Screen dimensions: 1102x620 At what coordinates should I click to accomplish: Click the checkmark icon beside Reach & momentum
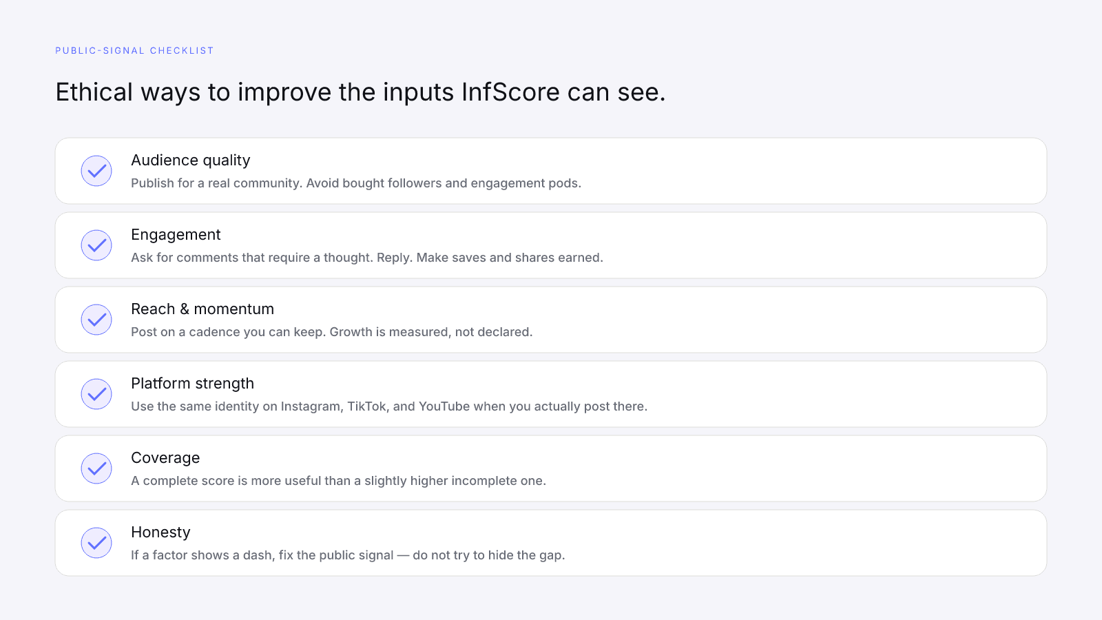[96, 320]
